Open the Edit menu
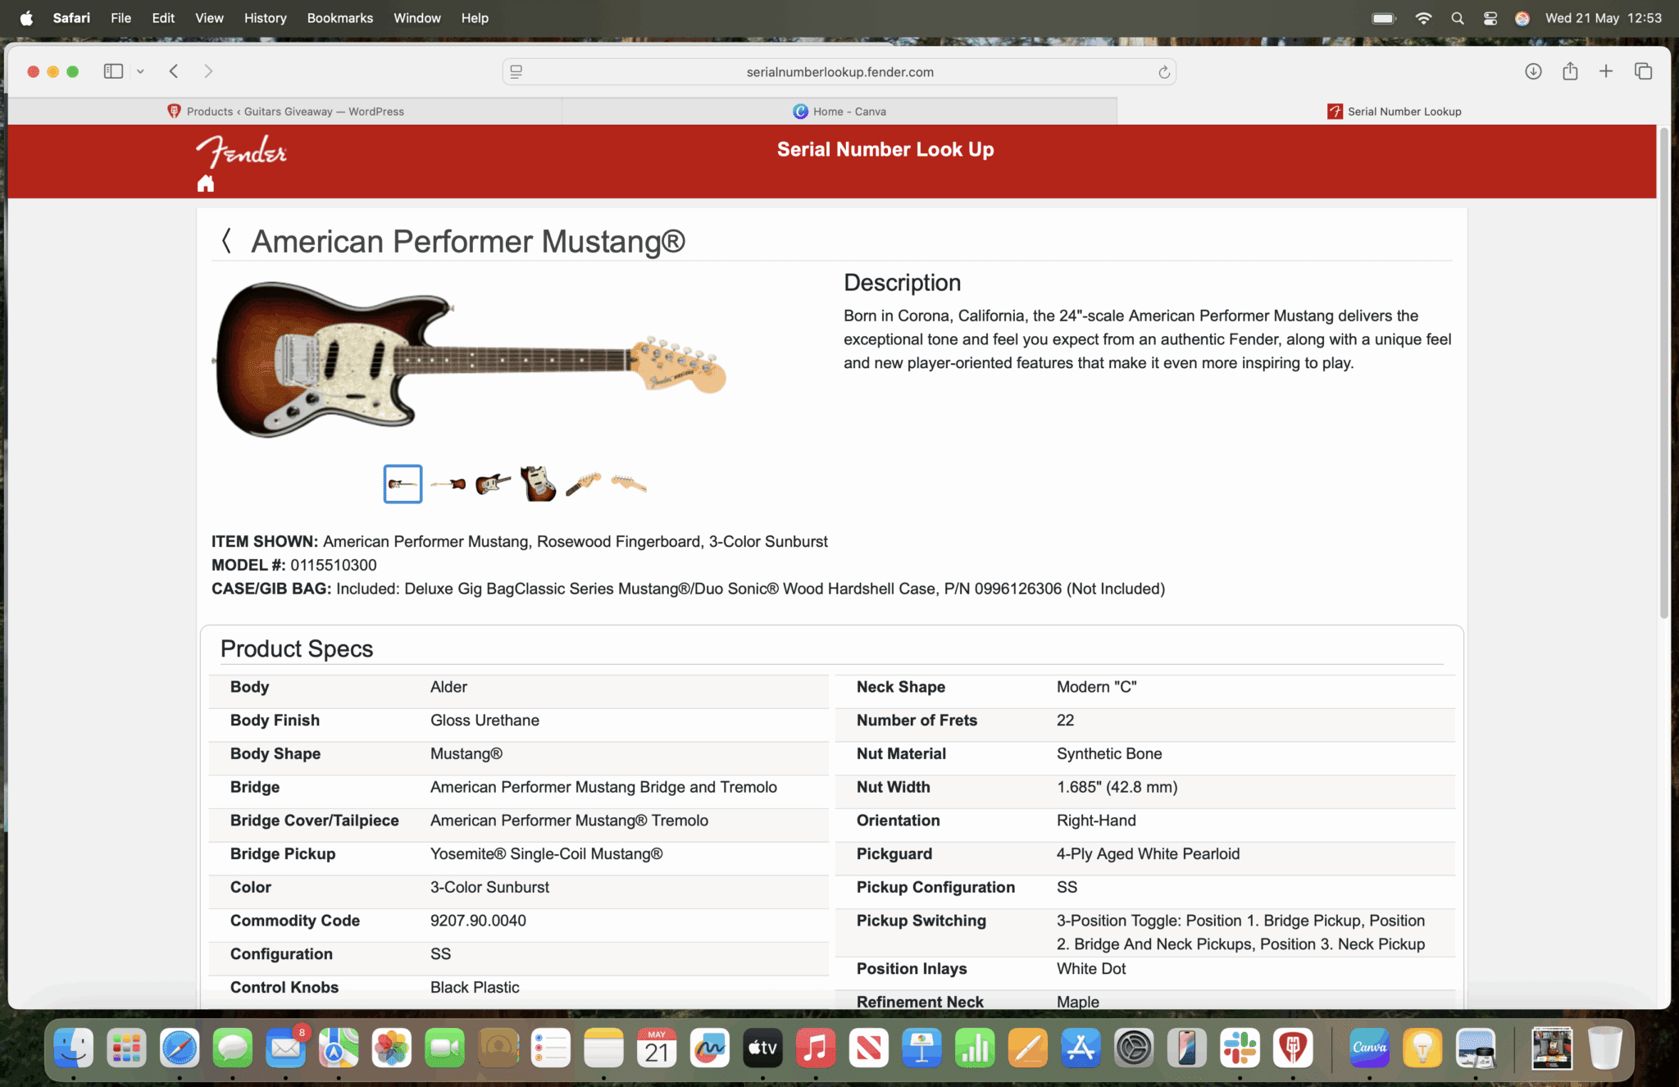Viewport: 1679px width, 1087px height. [163, 18]
